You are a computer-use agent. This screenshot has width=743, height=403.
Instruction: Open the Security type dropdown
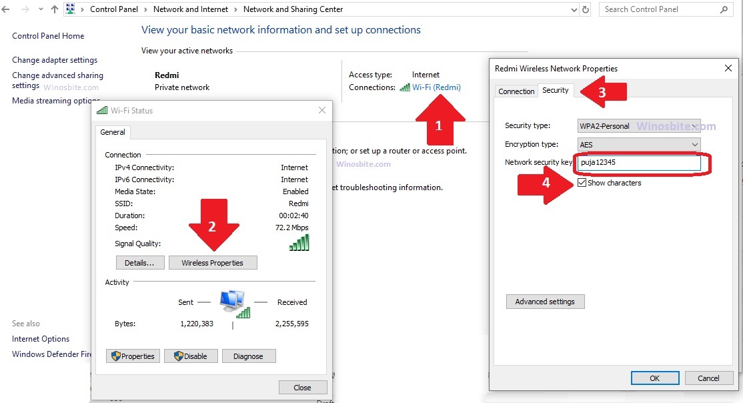pos(638,126)
